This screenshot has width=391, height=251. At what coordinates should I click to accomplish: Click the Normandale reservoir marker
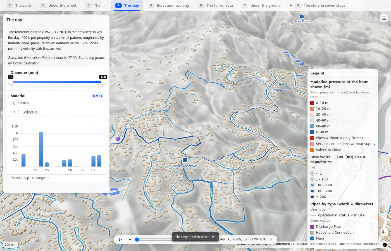coord(185,160)
